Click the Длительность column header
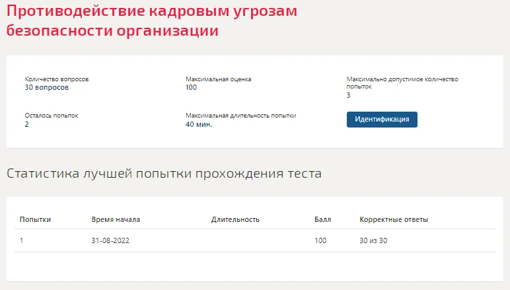 point(235,219)
